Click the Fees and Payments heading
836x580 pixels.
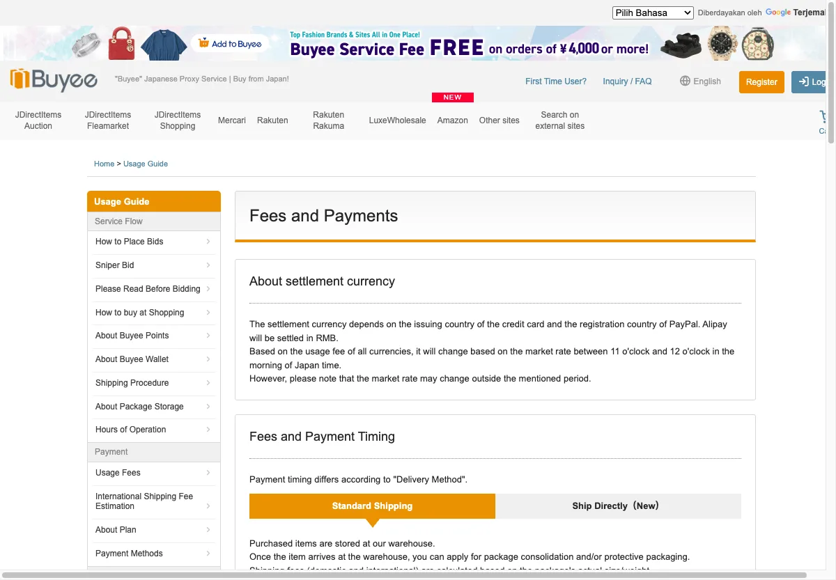(324, 216)
